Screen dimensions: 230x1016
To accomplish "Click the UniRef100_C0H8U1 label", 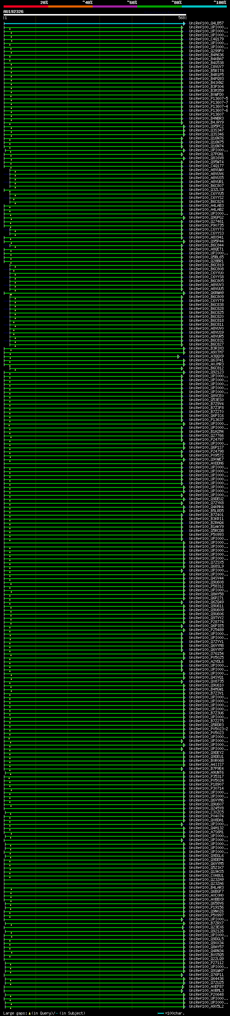I will [x=206, y=875].
